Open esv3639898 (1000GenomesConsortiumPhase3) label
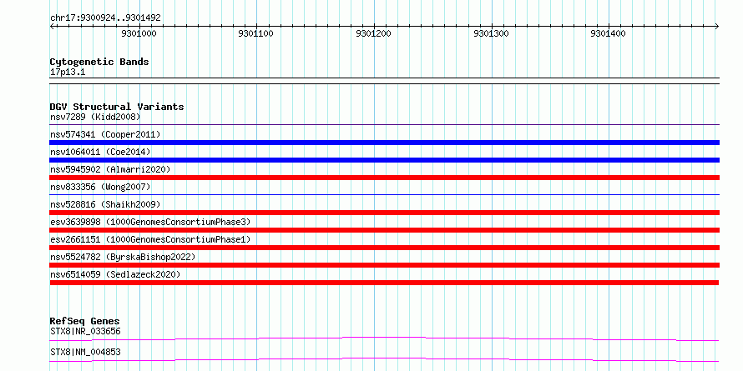 tap(150, 222)
